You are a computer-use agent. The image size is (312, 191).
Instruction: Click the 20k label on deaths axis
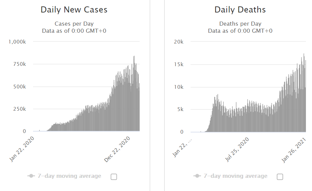pos(178,42)
